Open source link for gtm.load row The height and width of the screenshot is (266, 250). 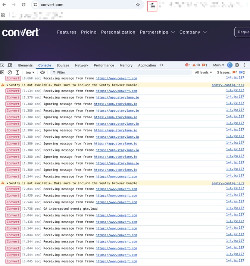click(235, 208)
